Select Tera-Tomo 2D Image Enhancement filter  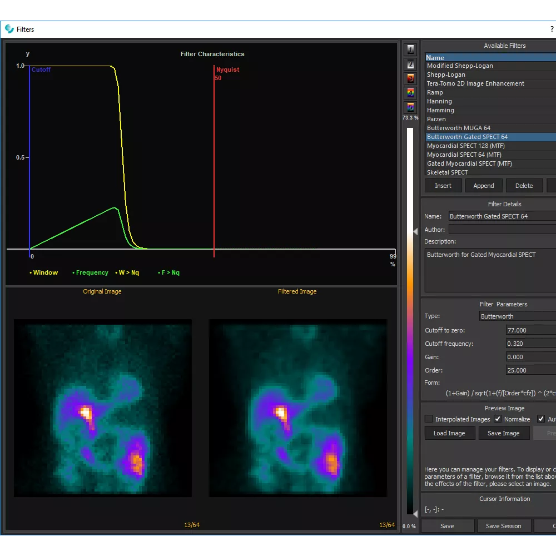490,84
